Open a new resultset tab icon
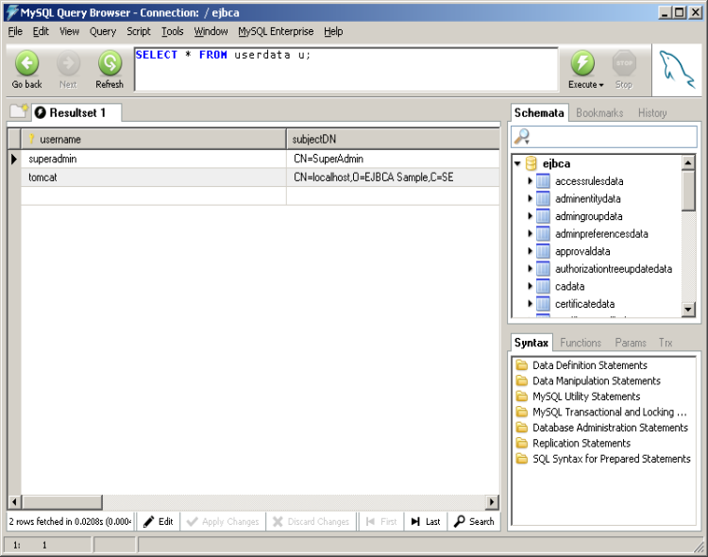This screenshot has height=557, width=708. click(19, 111)
